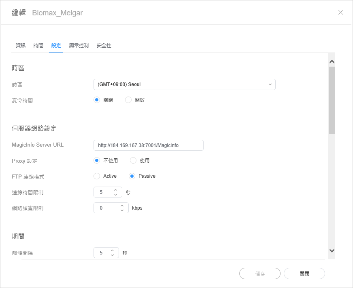353x288 pixels.
Task: Decrease network bandwidth limit with down arrow
Action: (x=122, y=210)
